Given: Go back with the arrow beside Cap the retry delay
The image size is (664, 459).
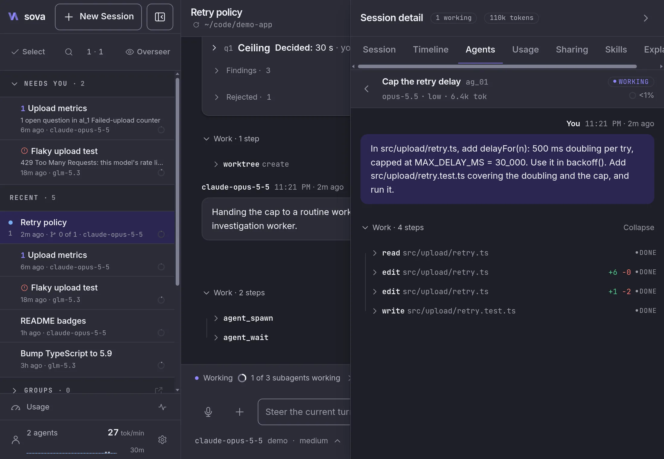Looking at the screenshot, I should [x=366, y=89].
